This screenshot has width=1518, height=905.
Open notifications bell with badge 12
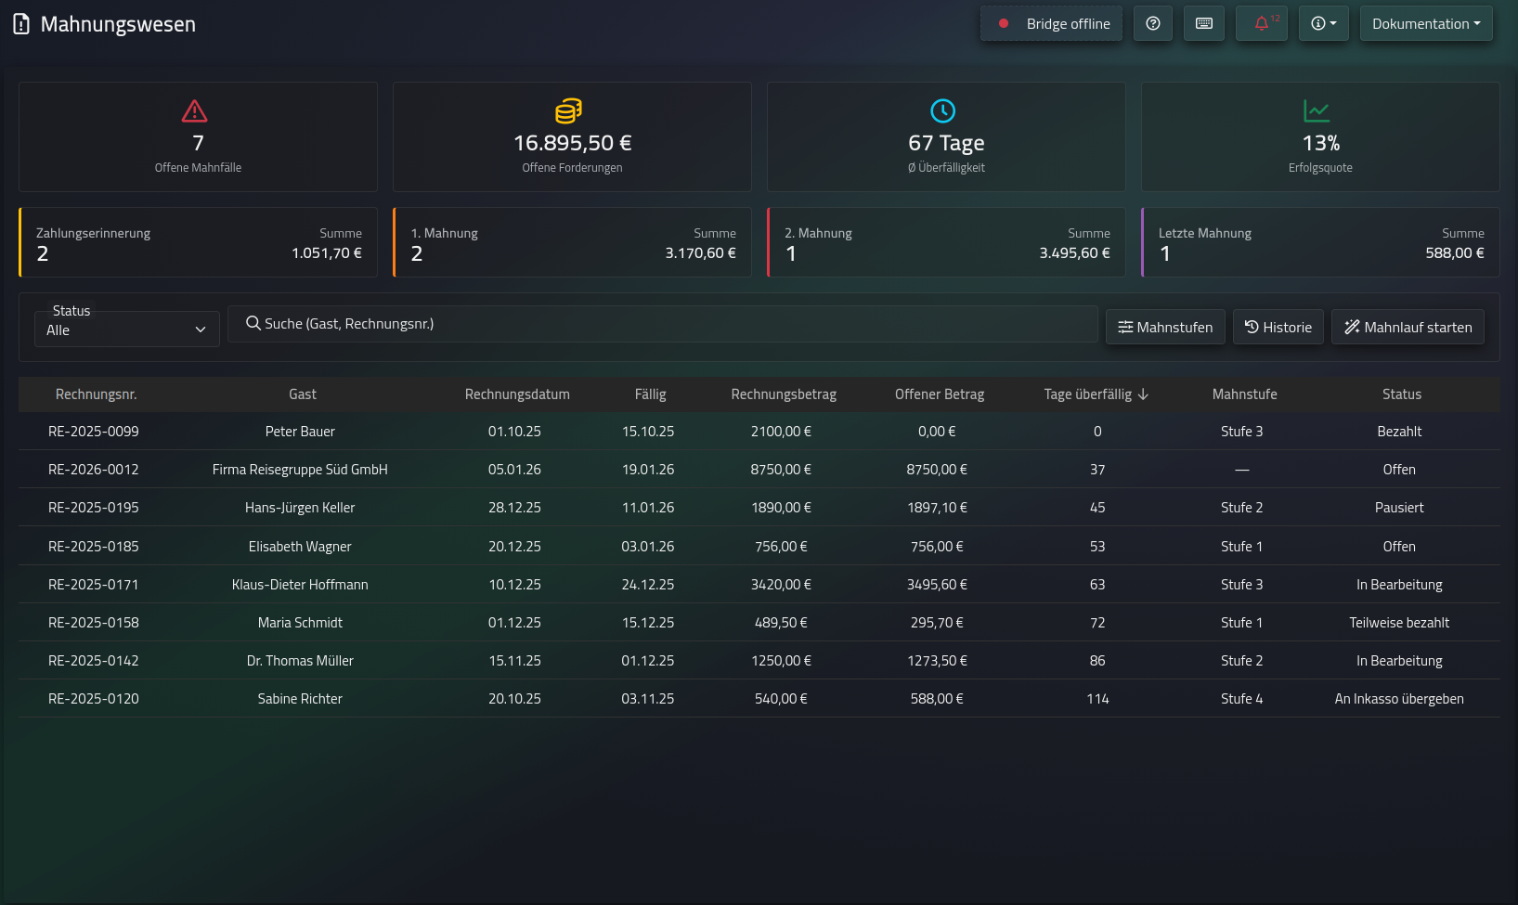1262,24
